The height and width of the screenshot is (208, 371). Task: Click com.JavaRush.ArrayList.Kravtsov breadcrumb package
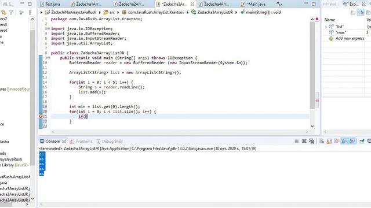pyautogui.click(x=153, y=12)
